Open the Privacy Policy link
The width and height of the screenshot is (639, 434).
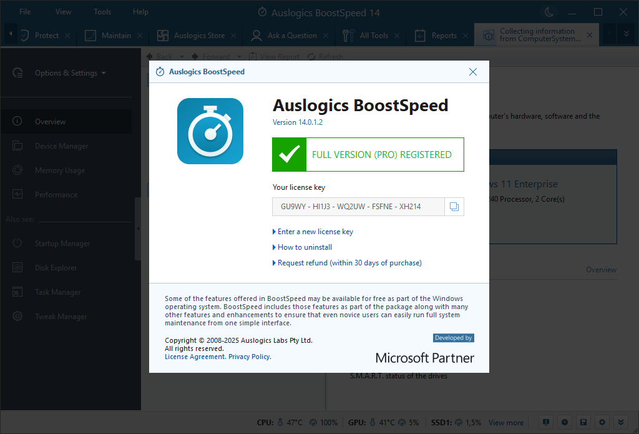pos(250,357)
